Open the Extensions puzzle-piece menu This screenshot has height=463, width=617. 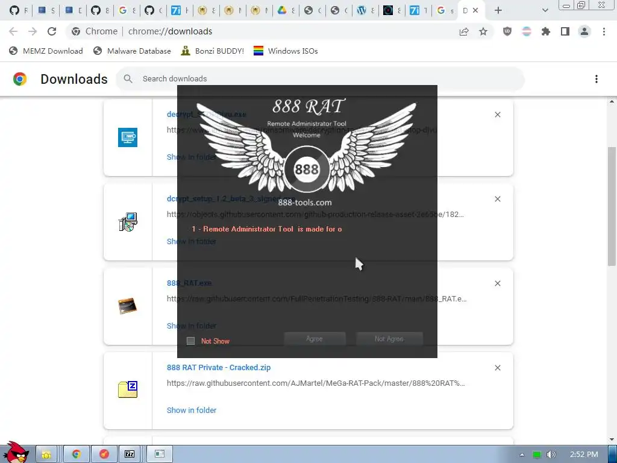click(546, 31)
